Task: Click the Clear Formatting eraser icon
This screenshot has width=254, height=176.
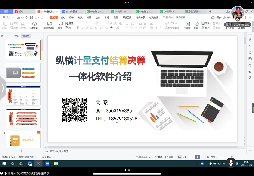Action: [120, 23]
